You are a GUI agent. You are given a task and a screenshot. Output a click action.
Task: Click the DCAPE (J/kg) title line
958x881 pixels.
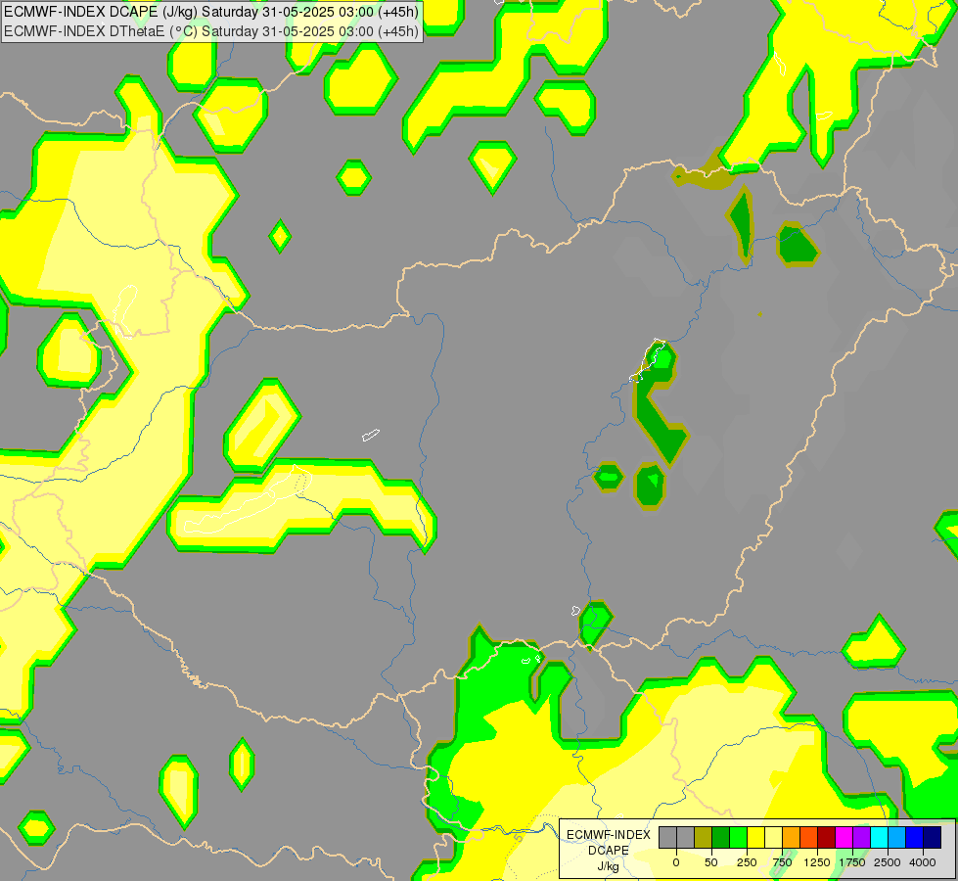pyautogui.click(x=211, y=12)
